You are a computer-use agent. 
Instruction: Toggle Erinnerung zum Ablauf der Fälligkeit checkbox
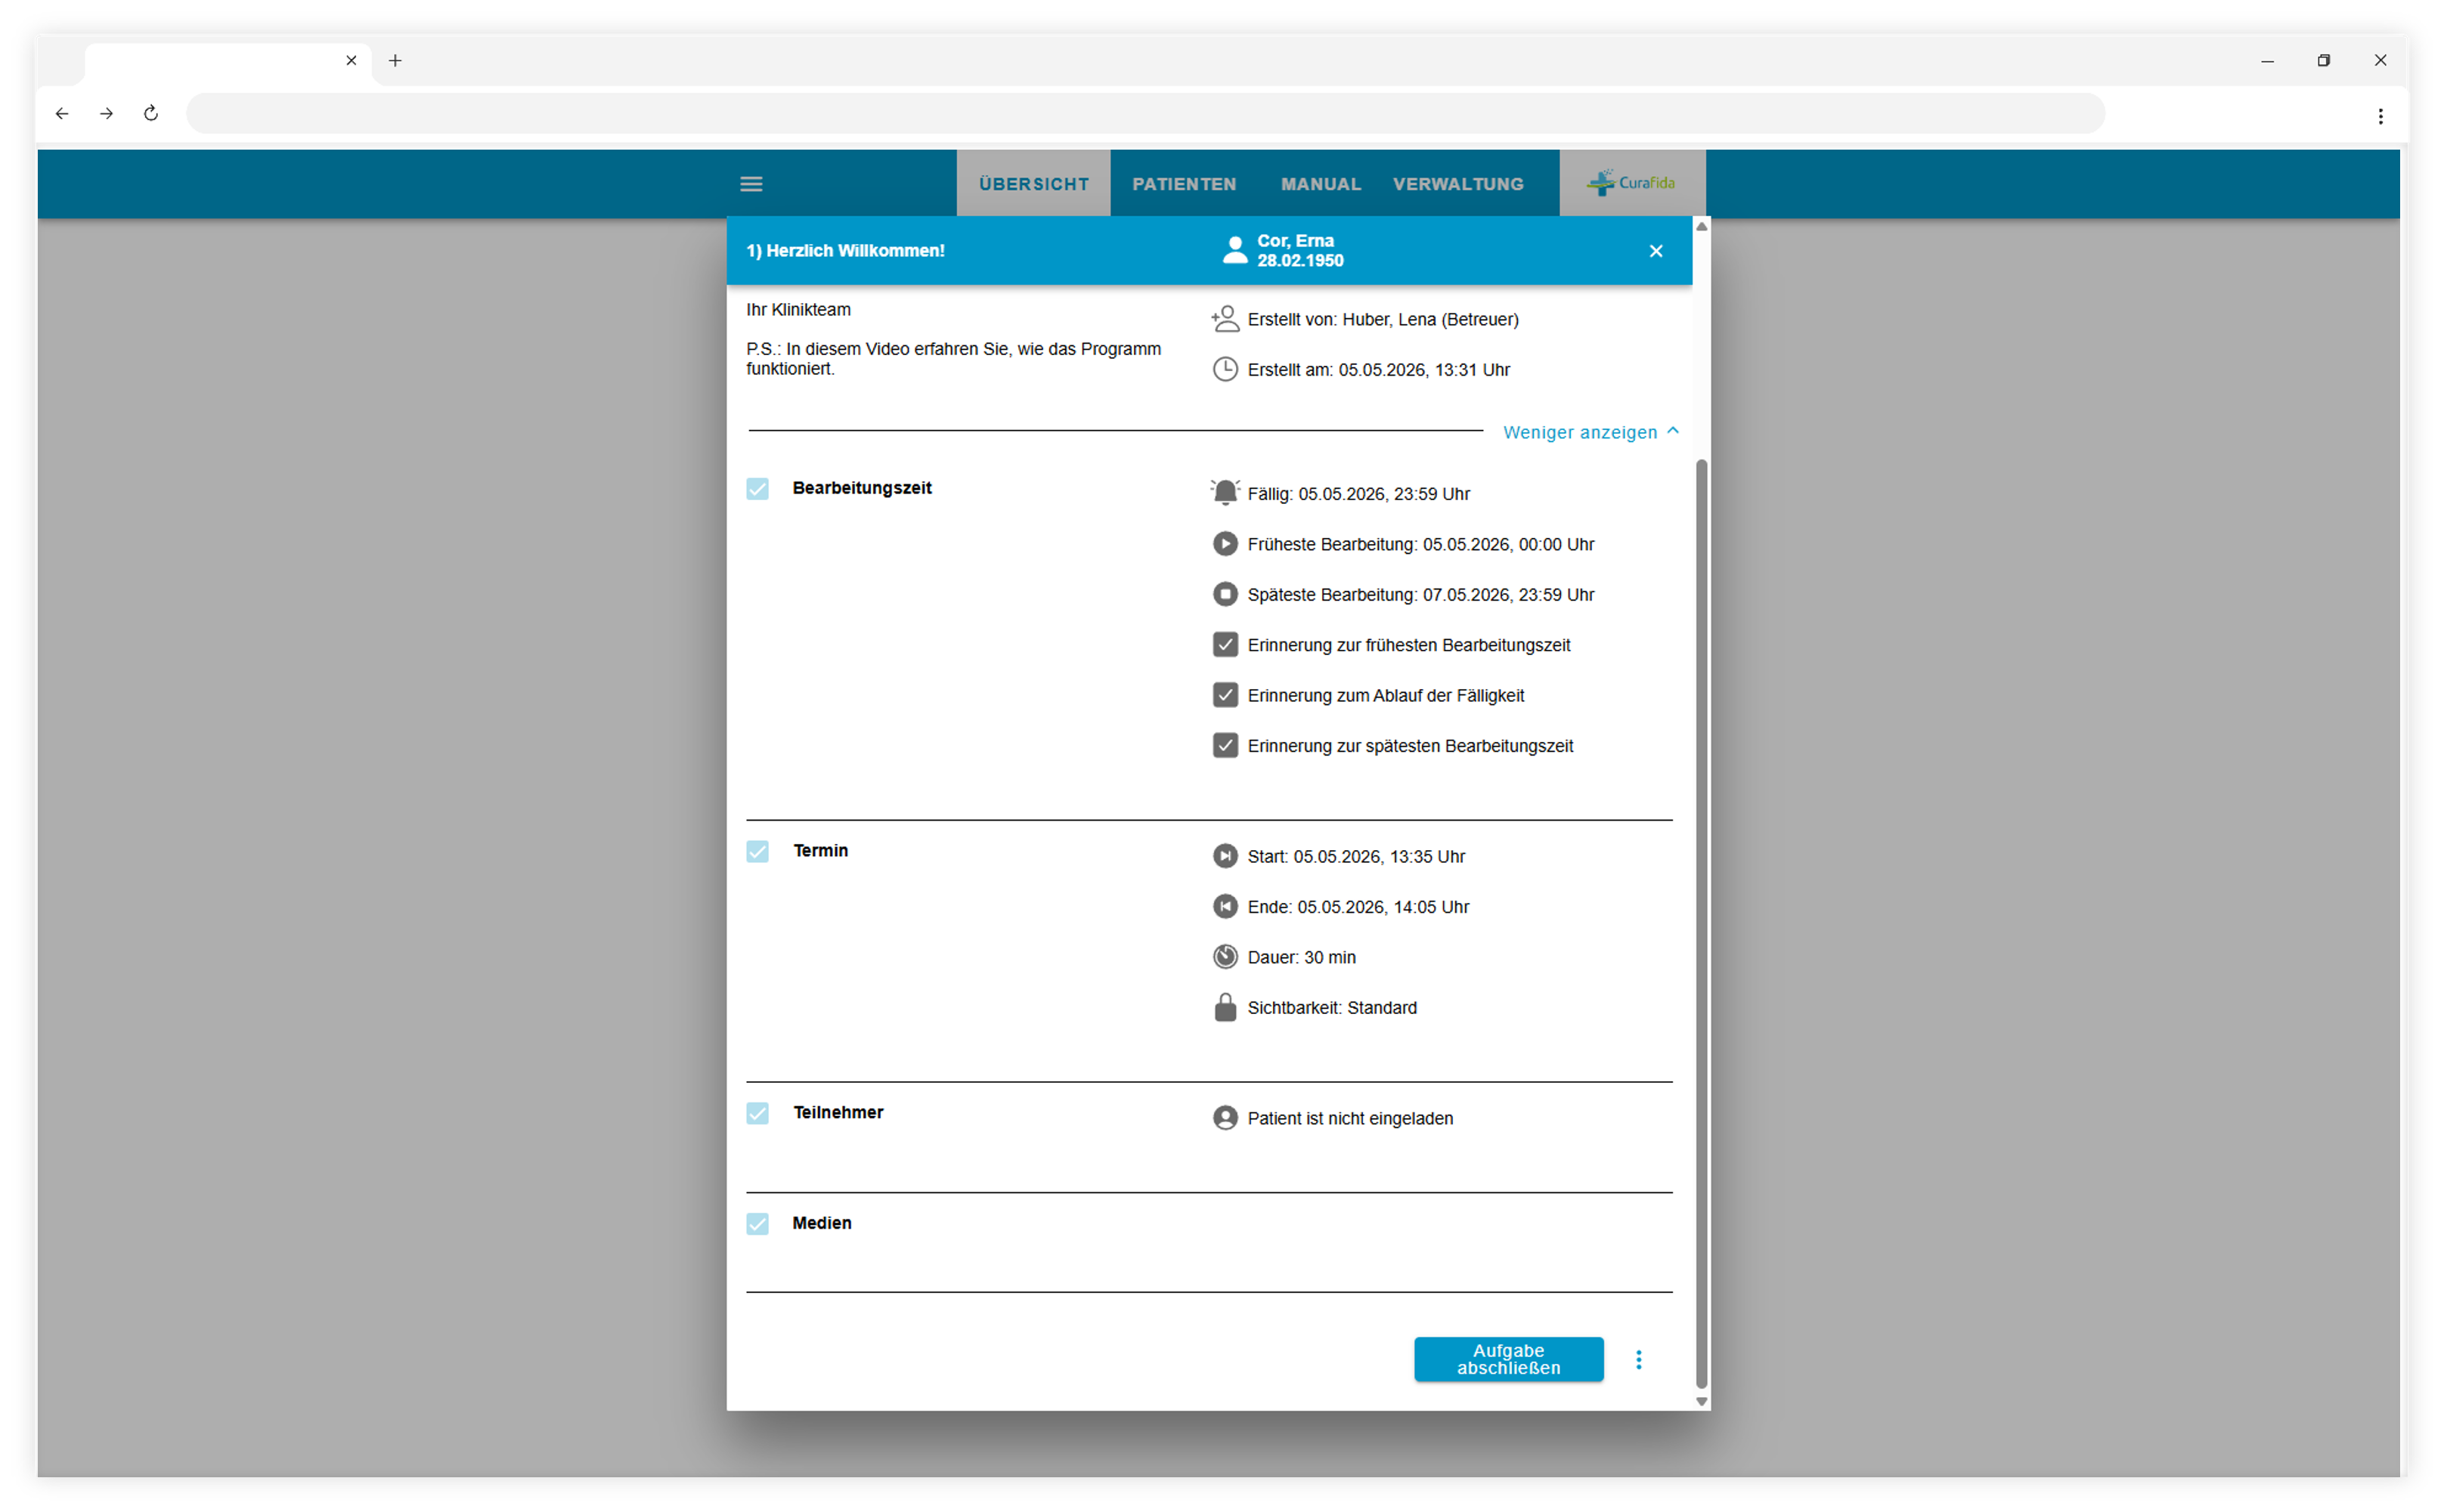[x=1225, y=695]
